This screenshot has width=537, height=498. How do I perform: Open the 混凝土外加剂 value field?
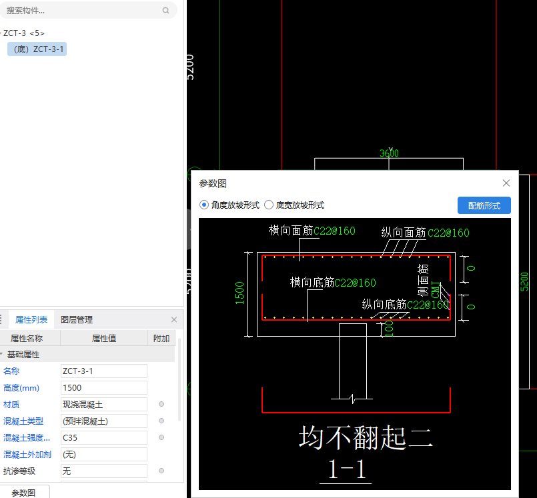coord(104,455)
